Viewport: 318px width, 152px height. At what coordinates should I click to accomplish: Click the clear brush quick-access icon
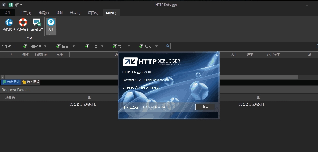click(17, 5)
